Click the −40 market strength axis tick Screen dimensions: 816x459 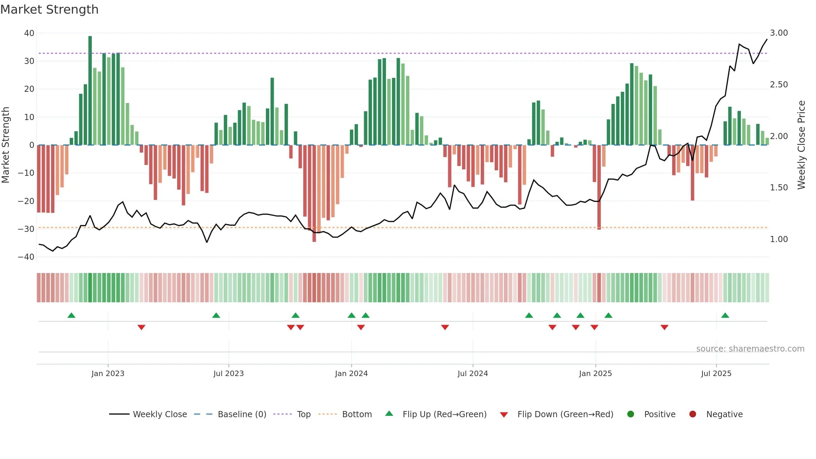point(26,257)
